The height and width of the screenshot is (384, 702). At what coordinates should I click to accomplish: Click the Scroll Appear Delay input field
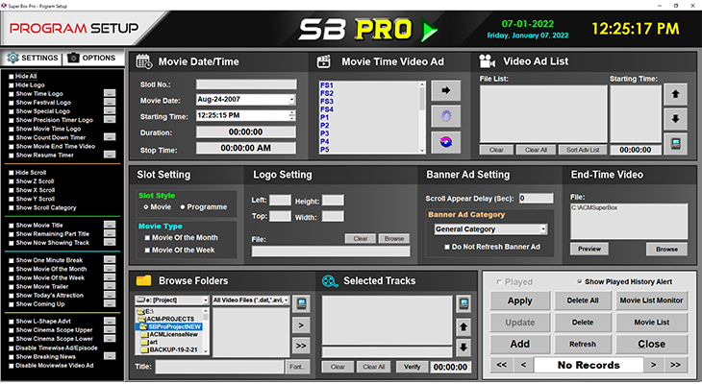coord(535,198)
